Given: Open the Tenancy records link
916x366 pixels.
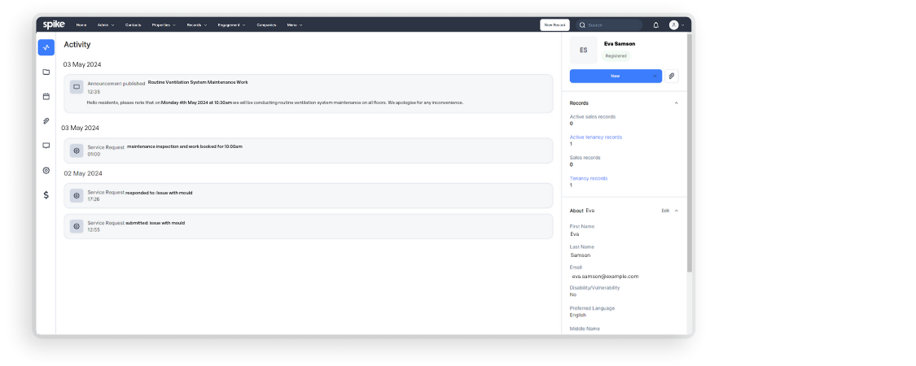Looking at the screenshot, I should coord(588,178).
